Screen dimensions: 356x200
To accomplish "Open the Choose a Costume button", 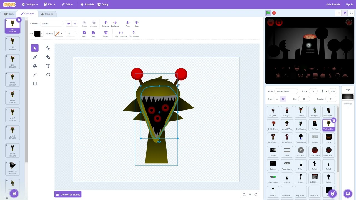I will click(14, 193).
